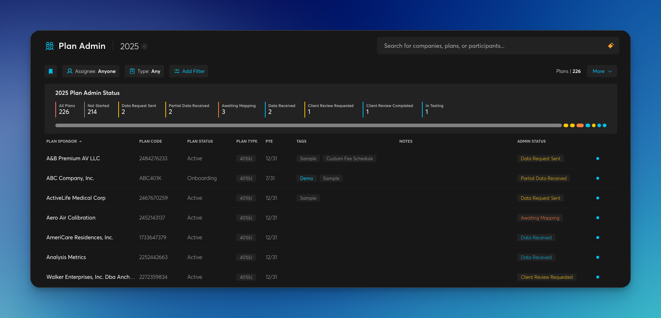Select the Awaiting Mapping status tab
The width and height of the screenshot is (661, 318).
(239, 109)
